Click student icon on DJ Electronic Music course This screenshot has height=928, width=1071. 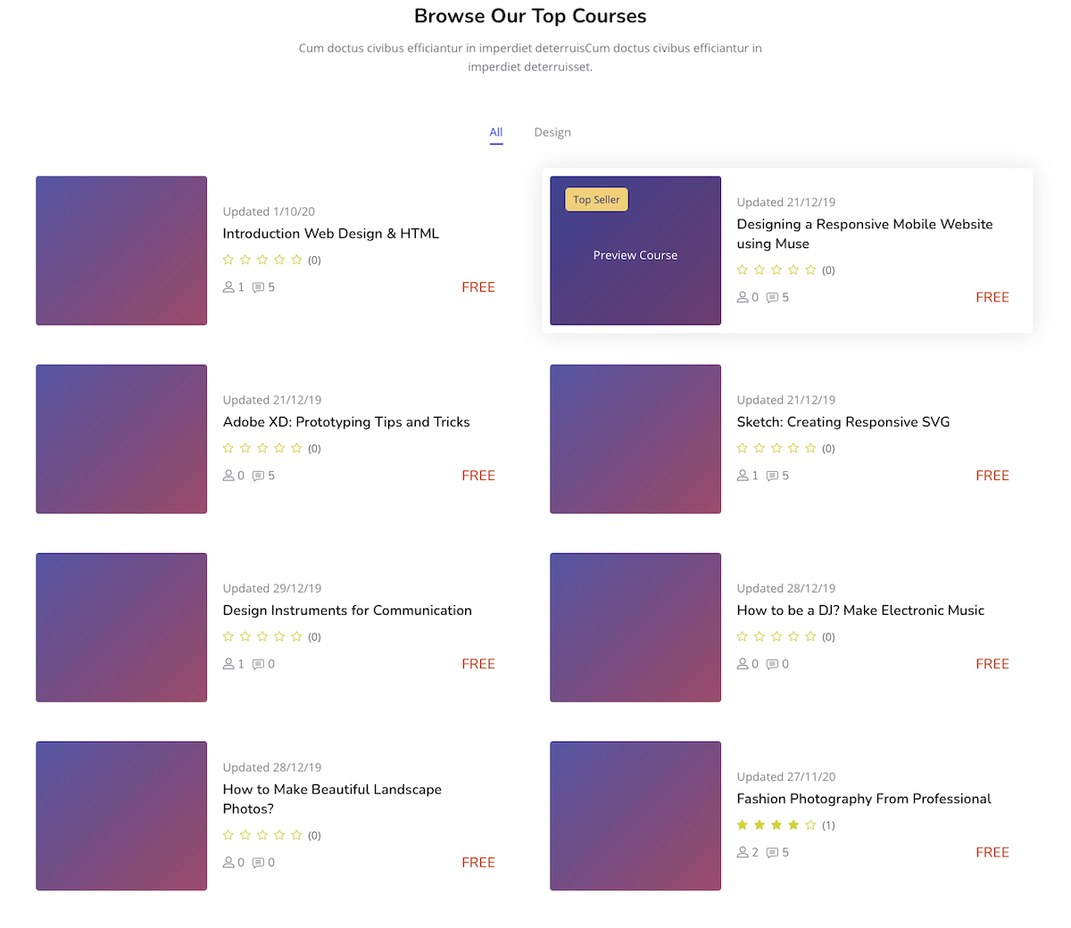click(743, 664)
